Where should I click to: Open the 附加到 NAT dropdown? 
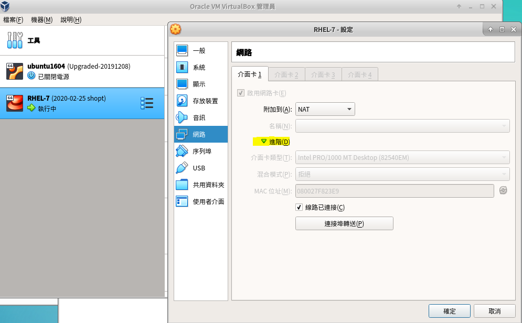pyautogui.click(x=325, y=109)
